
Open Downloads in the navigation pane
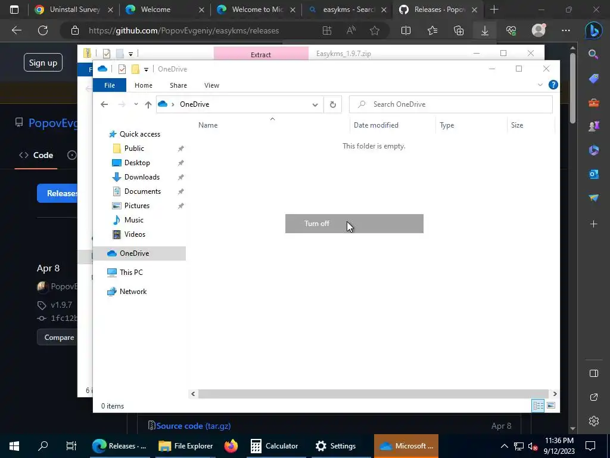point(142,177)
